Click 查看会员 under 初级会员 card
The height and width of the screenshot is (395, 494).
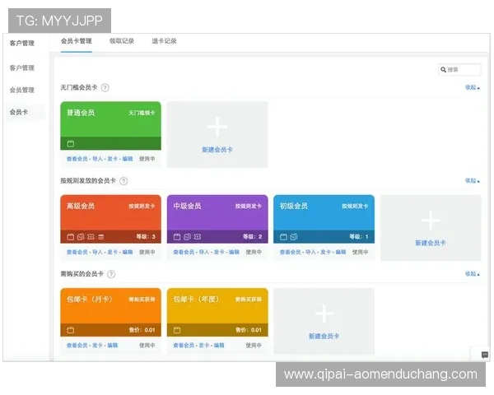[290, 252]
